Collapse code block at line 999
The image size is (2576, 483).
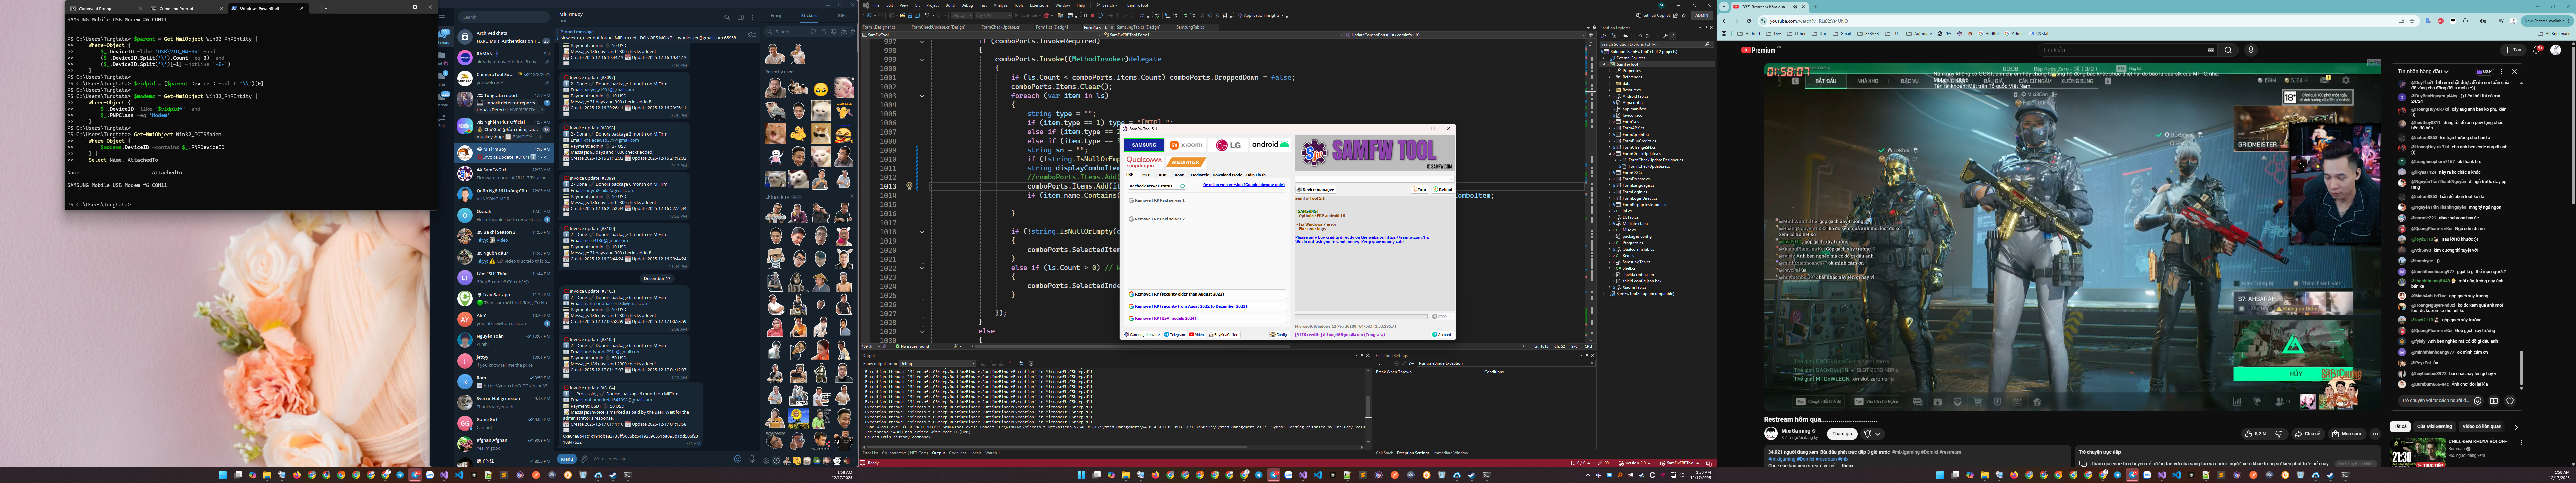(x=922, y=60)
